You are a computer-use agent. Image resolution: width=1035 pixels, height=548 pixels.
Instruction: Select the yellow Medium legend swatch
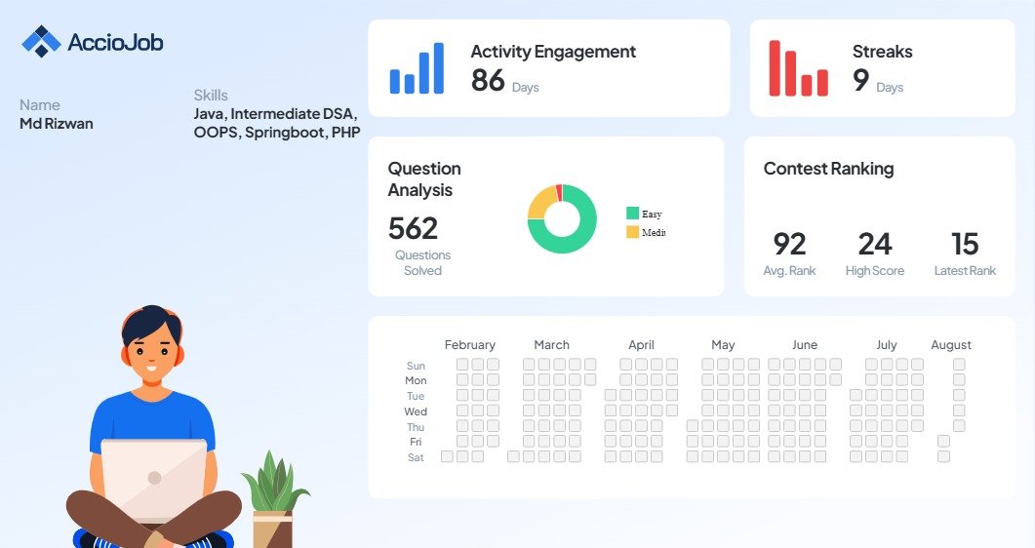tap(632, 232)
